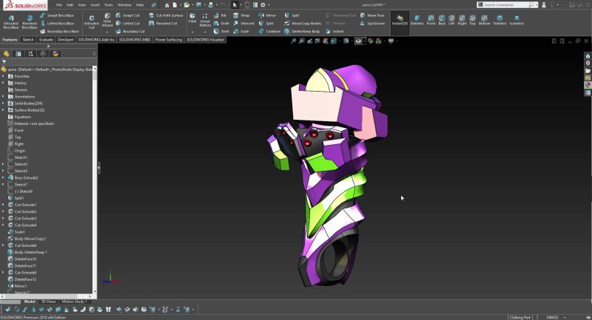Switch to Top view orientation

click(x=472, y=21)
